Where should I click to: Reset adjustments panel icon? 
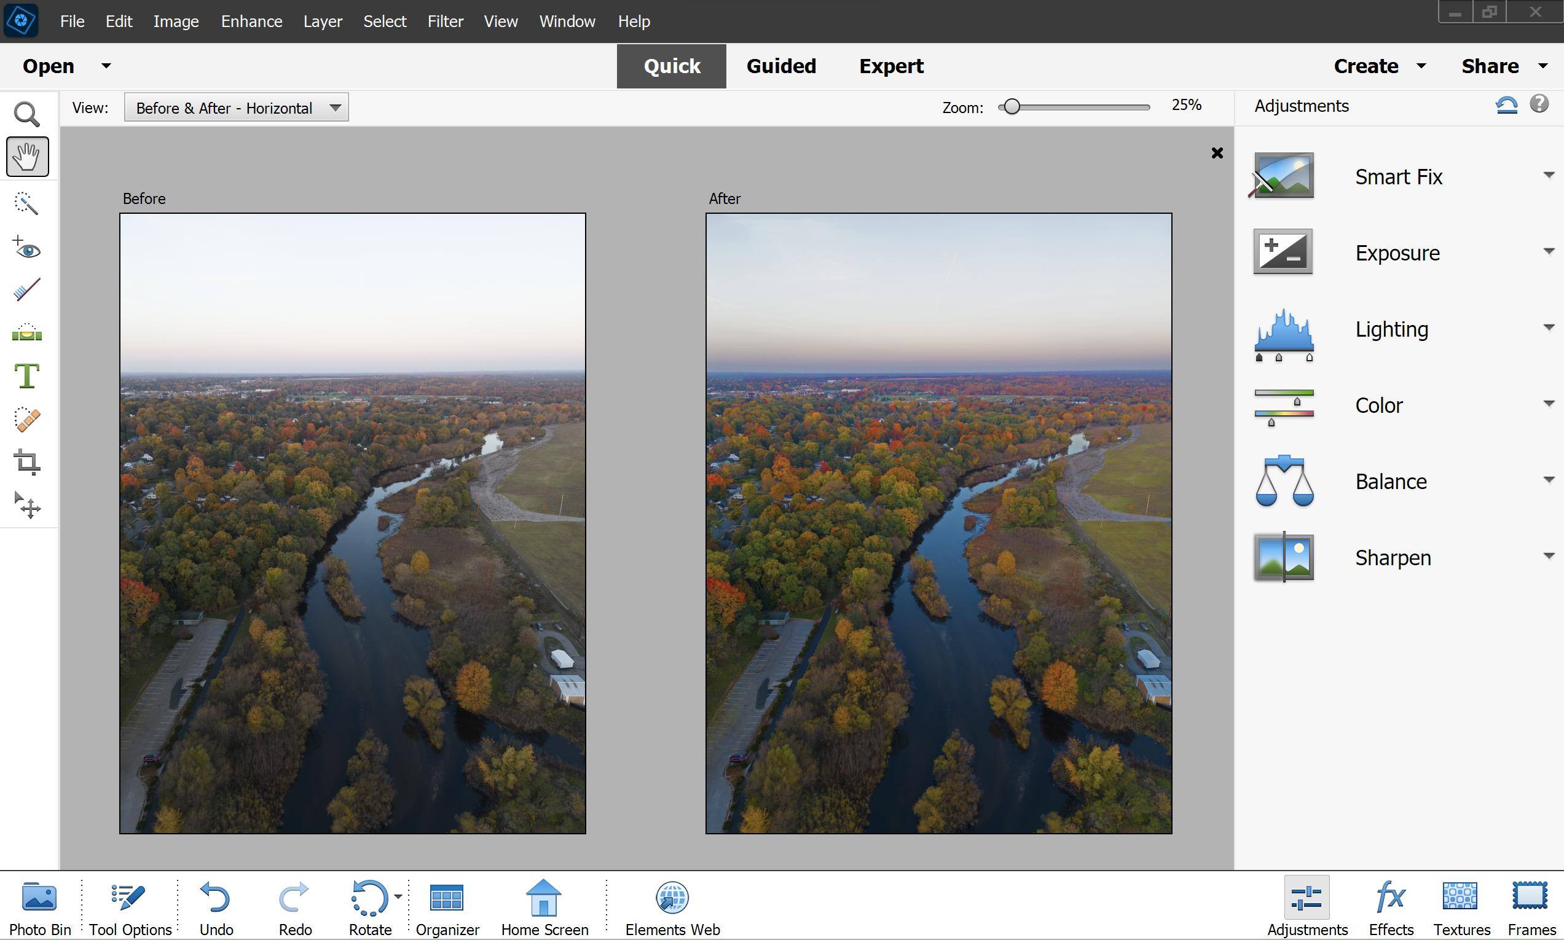1506,104
